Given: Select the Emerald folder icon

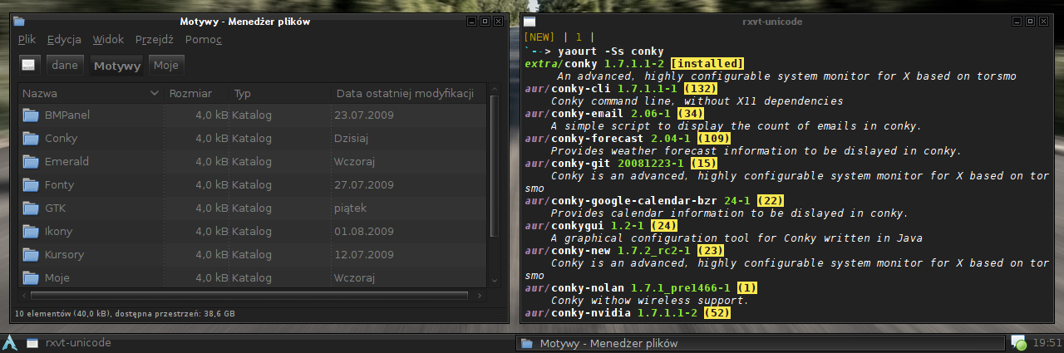Looking at the screenshot, I should 32,162.
